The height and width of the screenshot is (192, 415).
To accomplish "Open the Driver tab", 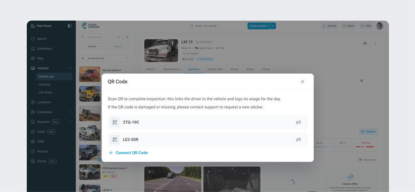I will (x=235, y=69).
